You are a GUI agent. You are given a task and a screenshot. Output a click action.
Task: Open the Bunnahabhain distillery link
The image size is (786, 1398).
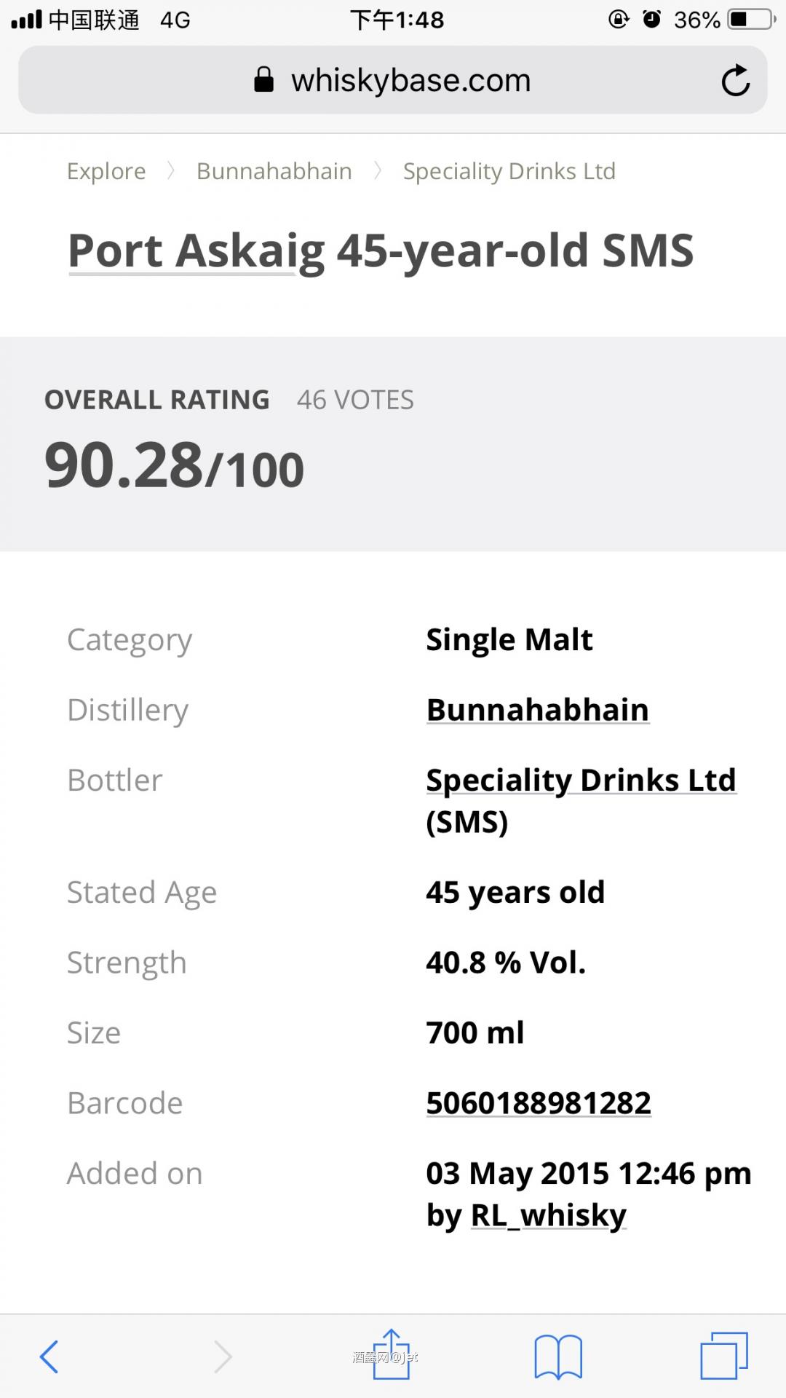point(537,710)
